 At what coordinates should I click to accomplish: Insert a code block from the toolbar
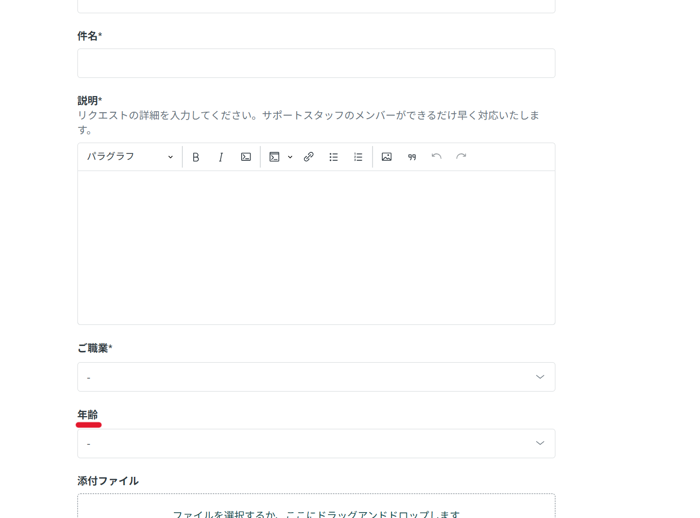[x=275, y=157]
